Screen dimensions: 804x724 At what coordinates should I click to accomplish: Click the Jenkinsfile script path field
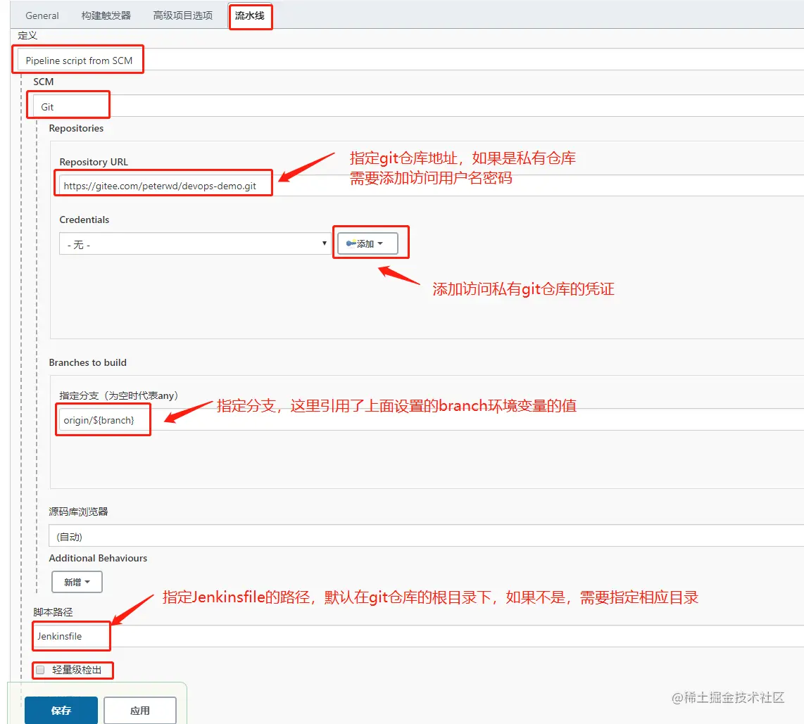tap(418, 636)
